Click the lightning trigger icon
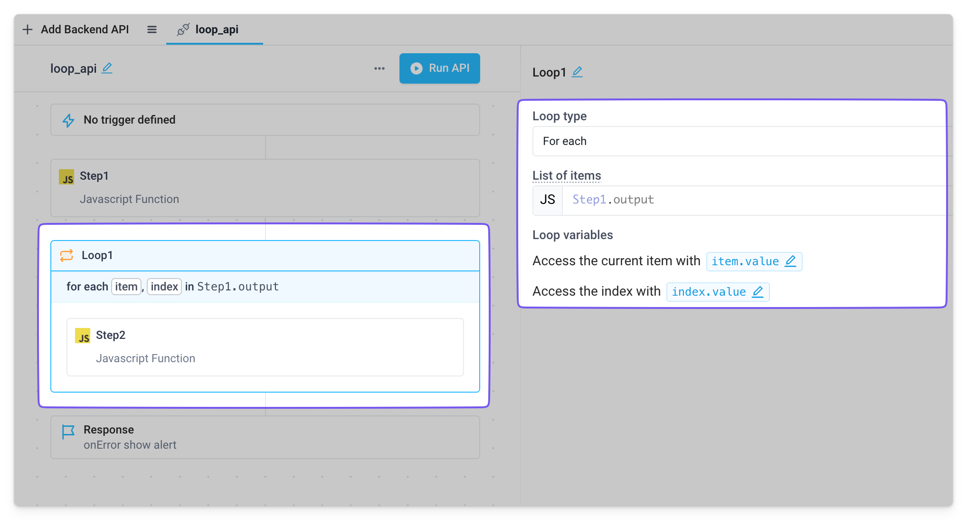Viewport: 967px width, 520px height. pyautogui.click(x=68, y=120)
